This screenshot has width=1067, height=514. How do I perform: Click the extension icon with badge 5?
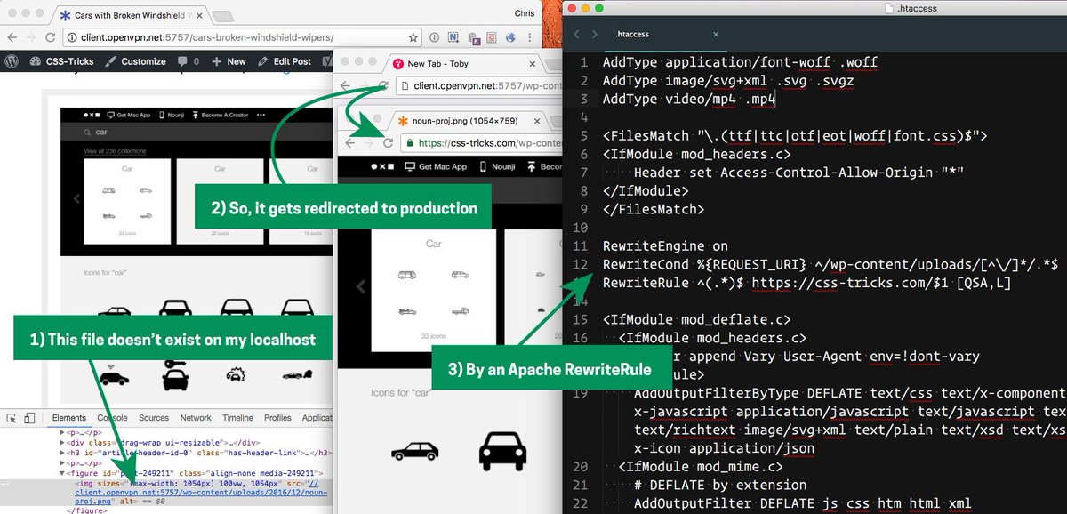pyautogui.click(x=472, y=38)
